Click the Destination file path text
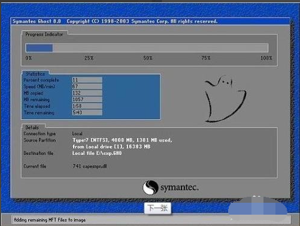Screen dimensions: 300x226 97,153
